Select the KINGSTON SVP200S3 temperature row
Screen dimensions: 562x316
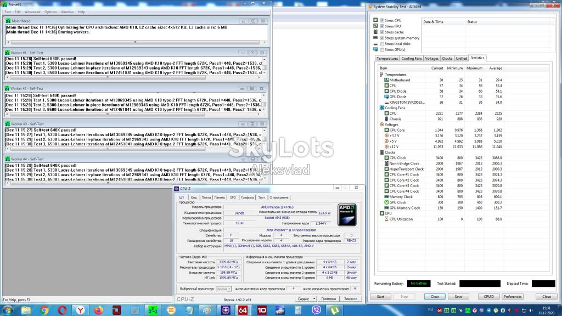coord(441,103)
